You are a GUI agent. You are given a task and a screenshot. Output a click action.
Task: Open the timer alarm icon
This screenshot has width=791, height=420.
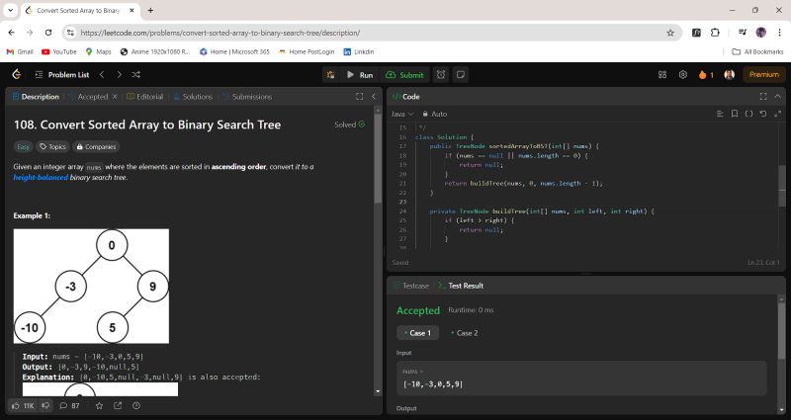pyautogui.click(x=441, y=74)
